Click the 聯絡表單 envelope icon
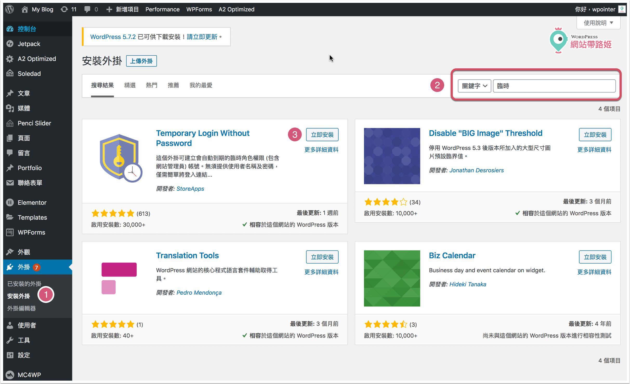 tap(10, 183)
